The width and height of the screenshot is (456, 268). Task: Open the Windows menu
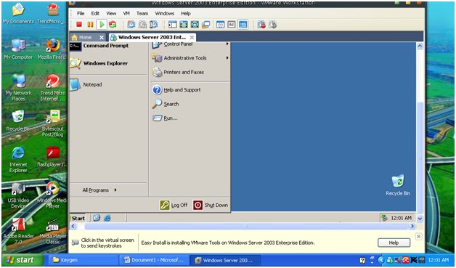pos(165,13)
